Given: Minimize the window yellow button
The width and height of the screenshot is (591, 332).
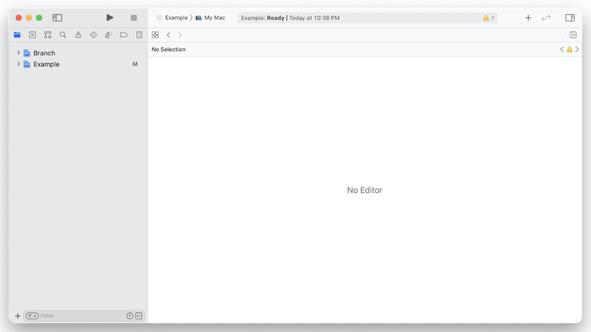Looking at the screenshot, I should pyautogui.click(x=29, y=18).
